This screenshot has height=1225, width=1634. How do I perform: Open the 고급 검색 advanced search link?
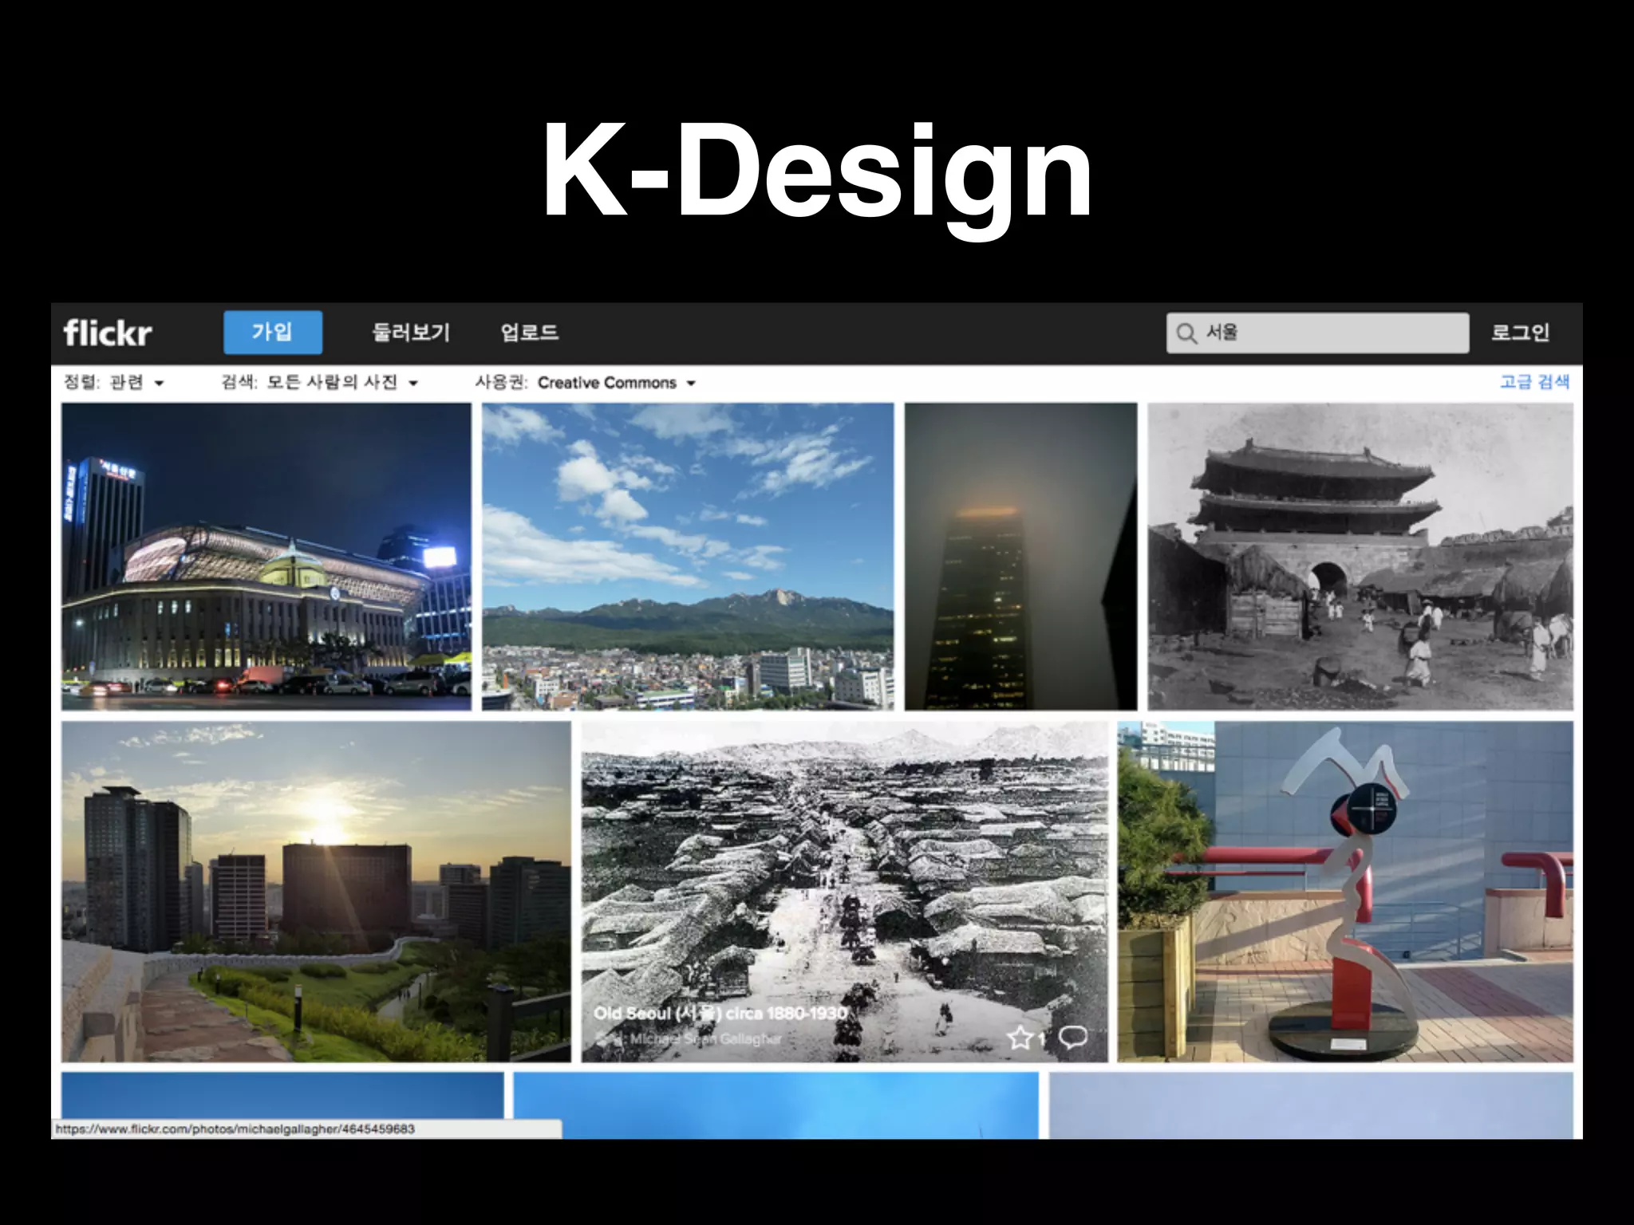click(1534, 381)
